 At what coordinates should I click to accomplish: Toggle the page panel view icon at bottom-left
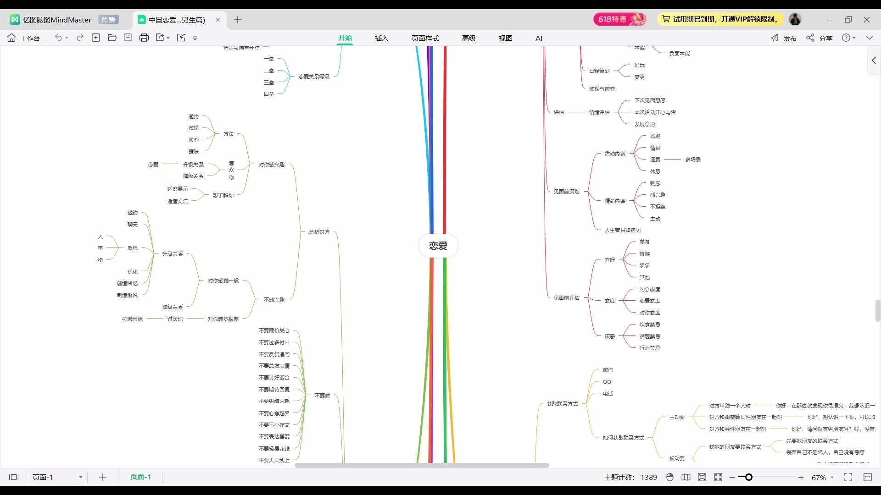(x=14, y=477)
